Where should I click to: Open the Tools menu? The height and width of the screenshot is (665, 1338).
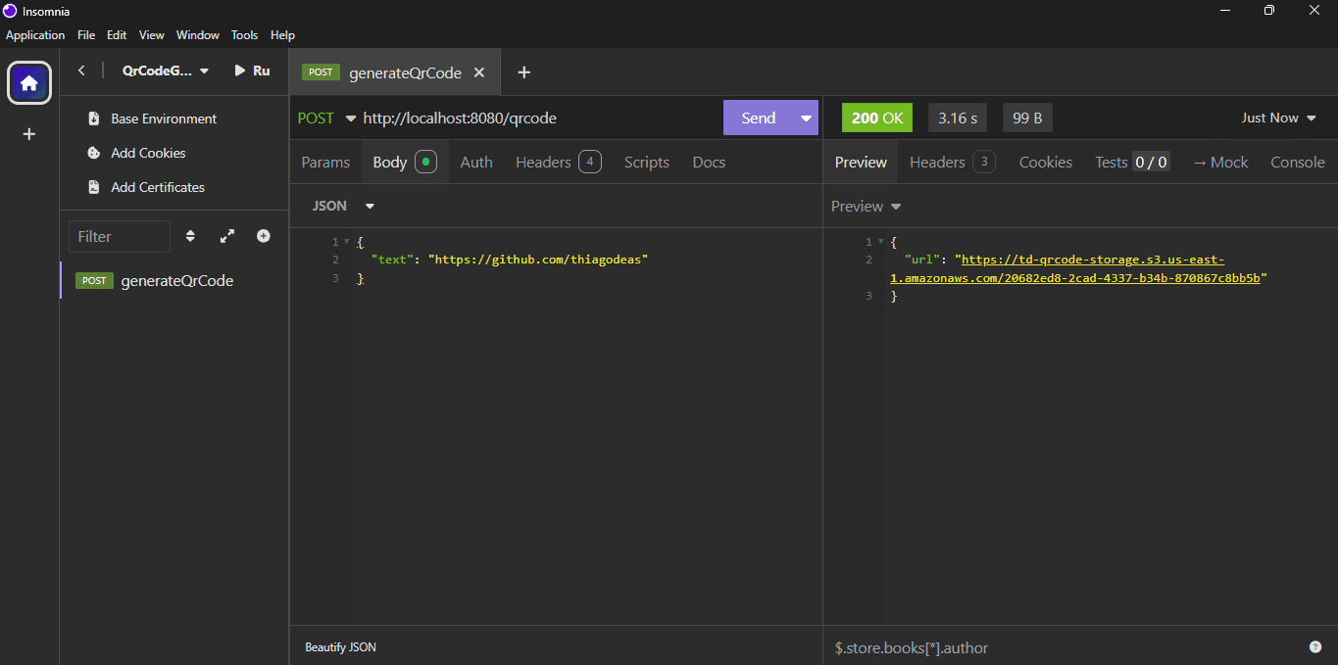point(244,35)
